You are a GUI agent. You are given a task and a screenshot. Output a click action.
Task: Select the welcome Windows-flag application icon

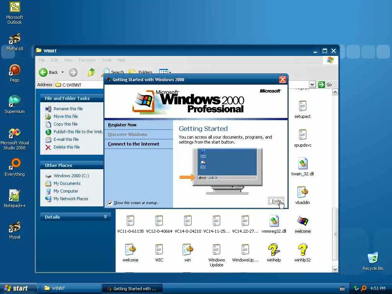point(302,224)
